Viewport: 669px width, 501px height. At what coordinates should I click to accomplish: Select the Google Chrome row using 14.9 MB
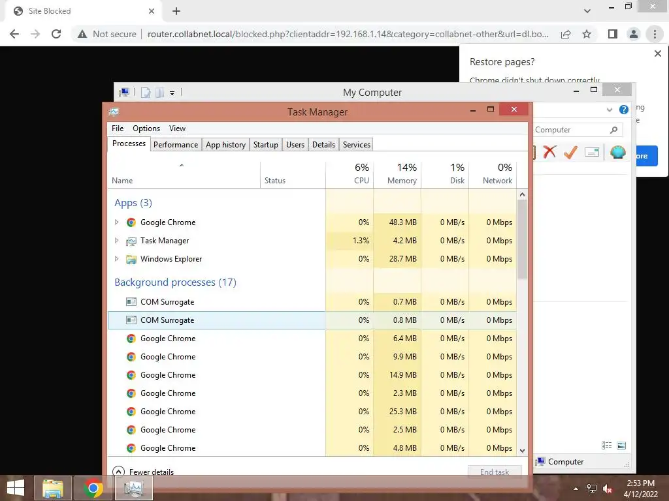click(x=312, y=375)
